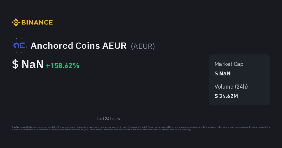Click the dollar sign before the main price
The height and width of the screenshot is (148, 282).
tap(15, 64)
